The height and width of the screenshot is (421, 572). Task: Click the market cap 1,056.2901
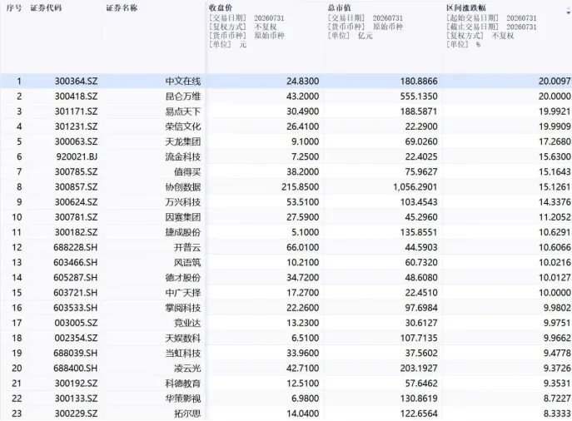(415, 187)
